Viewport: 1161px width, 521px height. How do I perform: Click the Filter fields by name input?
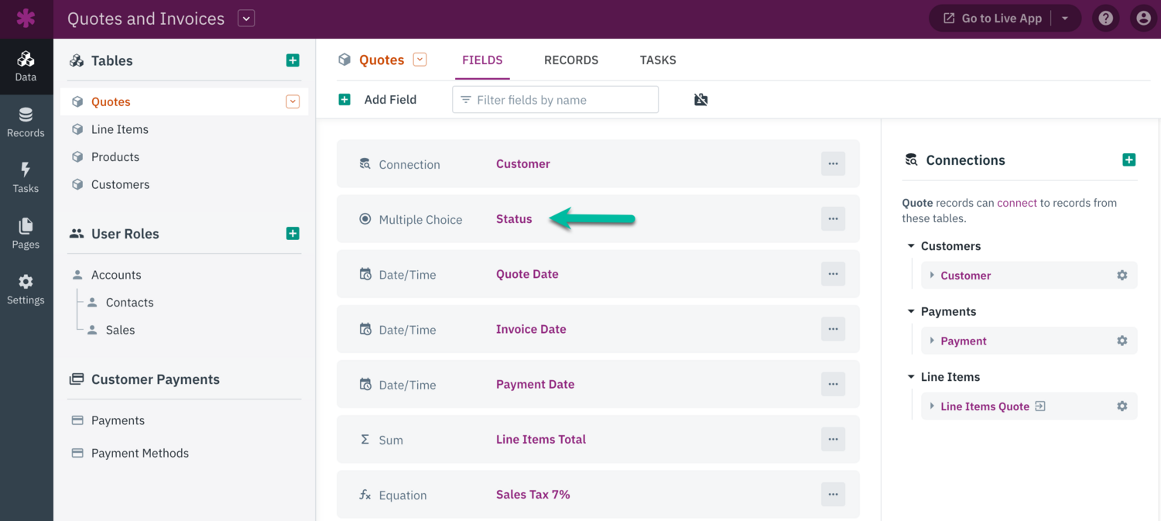click(x=556, y=100)
